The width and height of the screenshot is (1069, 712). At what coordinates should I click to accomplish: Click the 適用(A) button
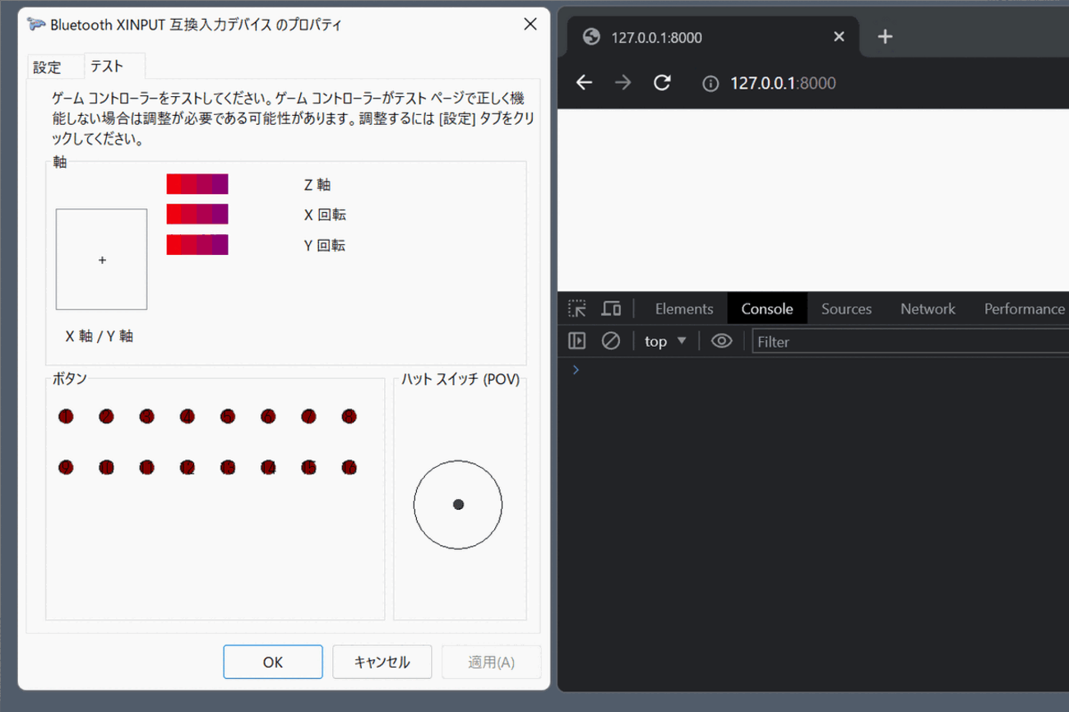[x=492, y=662]
